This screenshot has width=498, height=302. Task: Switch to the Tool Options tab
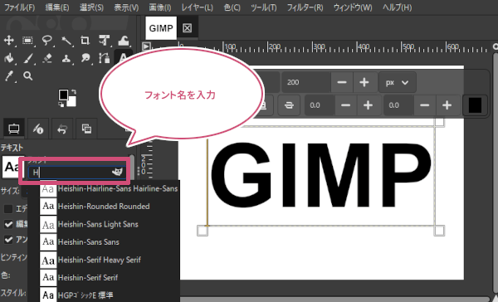click(x=13, y=129)
